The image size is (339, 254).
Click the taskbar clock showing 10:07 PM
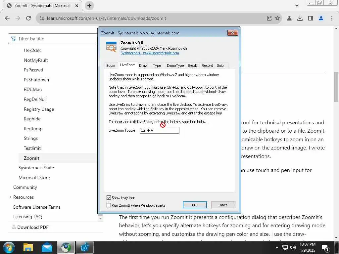pyautogui.click(x=308, y=247)
